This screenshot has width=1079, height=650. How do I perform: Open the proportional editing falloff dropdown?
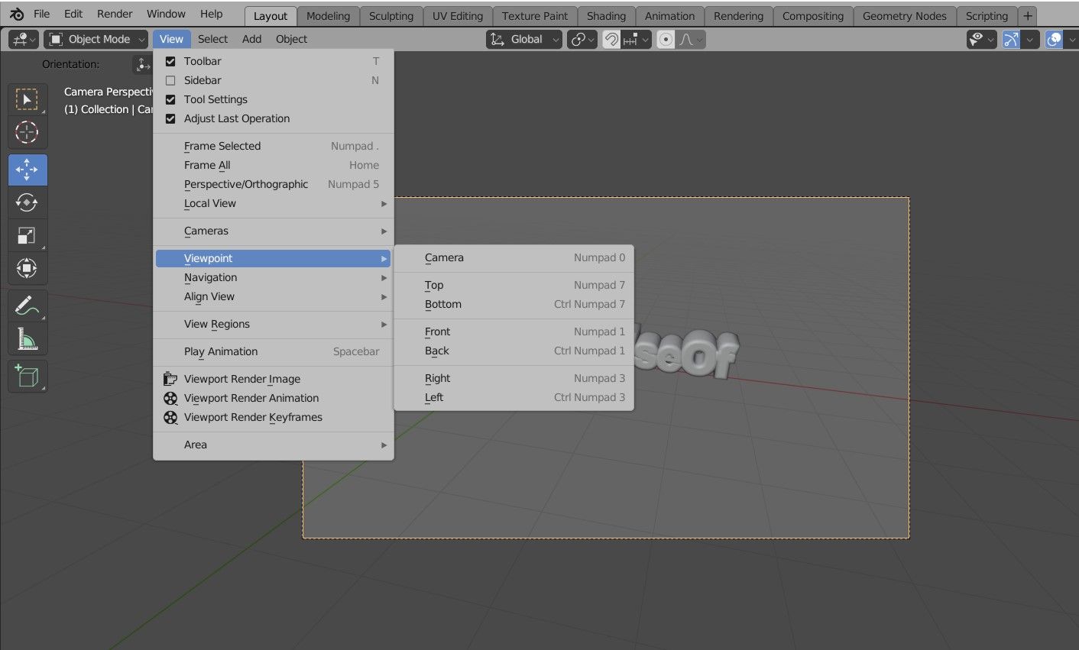tap(691, 40)
